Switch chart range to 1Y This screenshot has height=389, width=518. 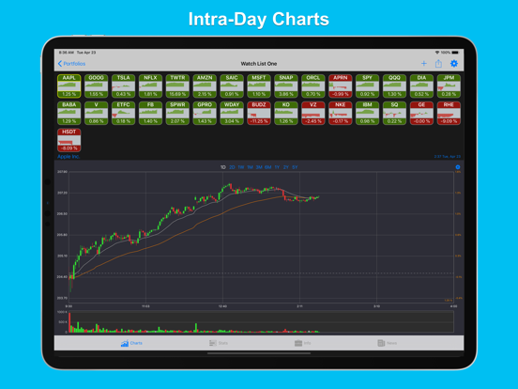coord(277,167)
